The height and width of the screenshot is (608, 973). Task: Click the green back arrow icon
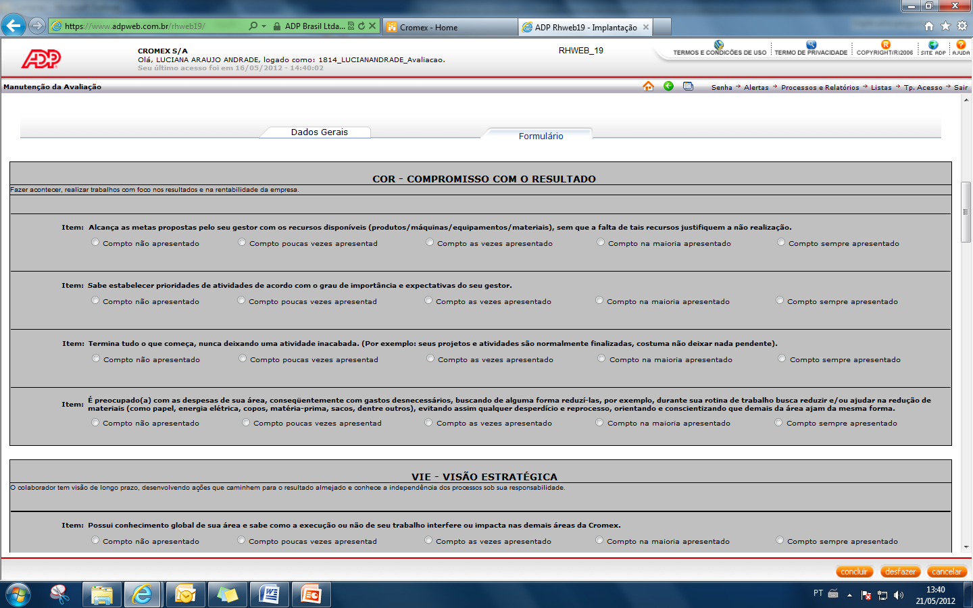point(668,86)
